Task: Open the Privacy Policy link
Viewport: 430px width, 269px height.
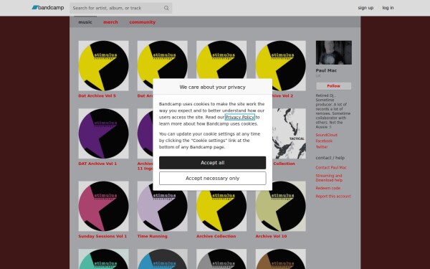Action: [x=239, y=117]
